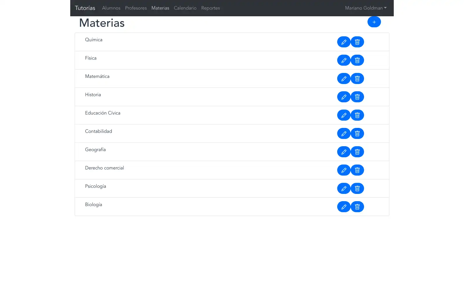Open the Reportes page
Screen dimensions: 464x284
pos(210,8)
